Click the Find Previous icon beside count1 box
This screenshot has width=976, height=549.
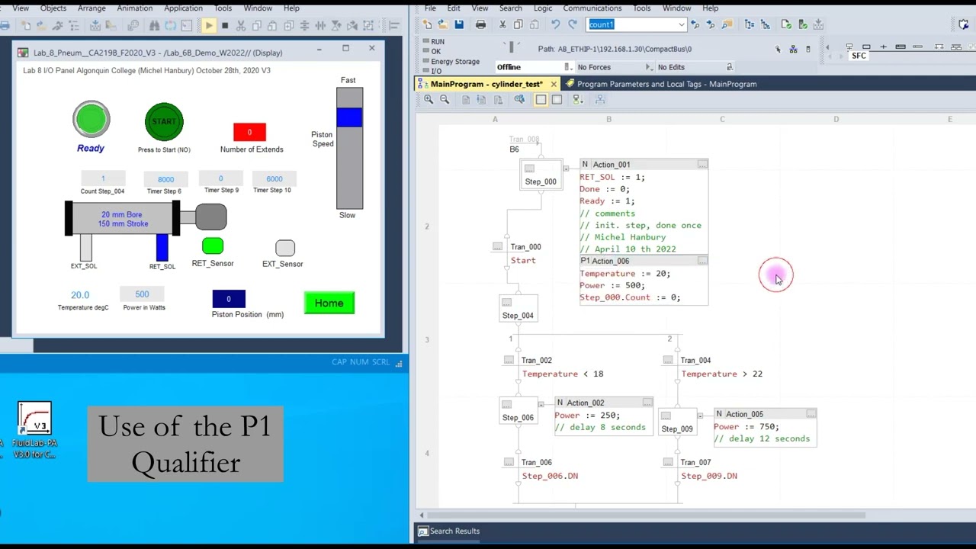point(695,24)
